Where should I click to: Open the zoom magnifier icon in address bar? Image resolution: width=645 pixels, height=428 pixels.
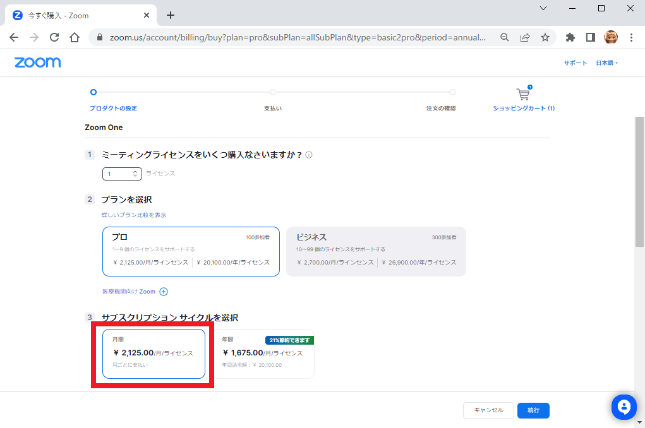pos(504,37)
